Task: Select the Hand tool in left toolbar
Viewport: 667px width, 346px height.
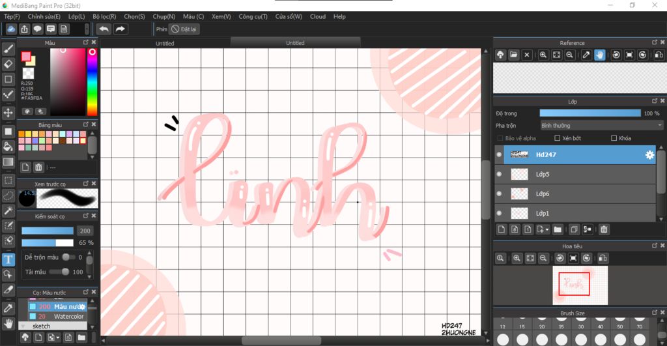Action: [x=8, y=324]
